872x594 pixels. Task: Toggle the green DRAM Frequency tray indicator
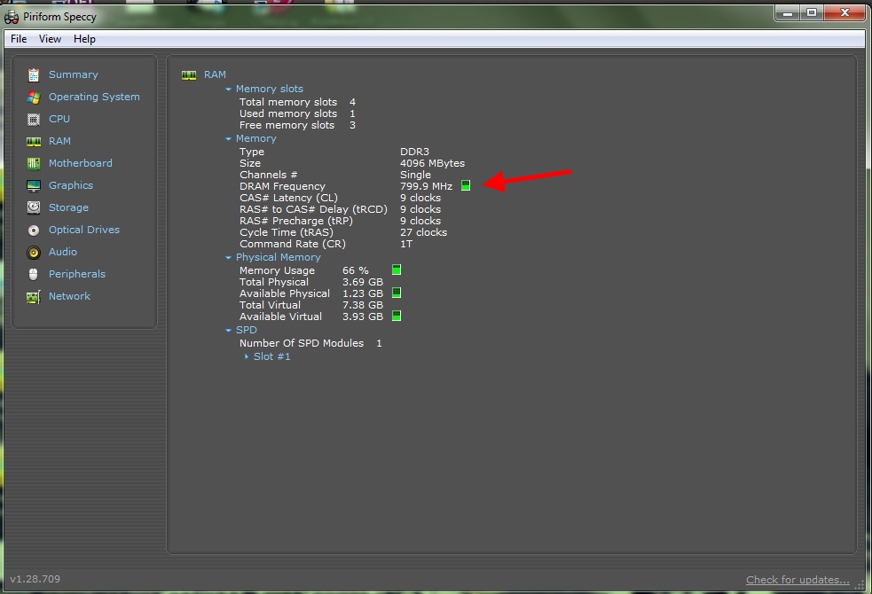pos(466,185)
